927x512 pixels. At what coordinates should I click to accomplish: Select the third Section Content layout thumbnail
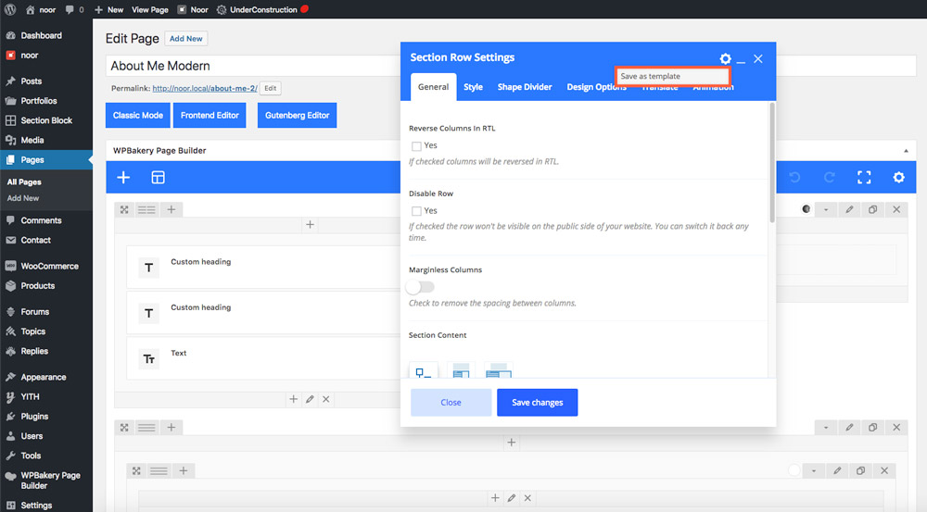coord(499,370)
